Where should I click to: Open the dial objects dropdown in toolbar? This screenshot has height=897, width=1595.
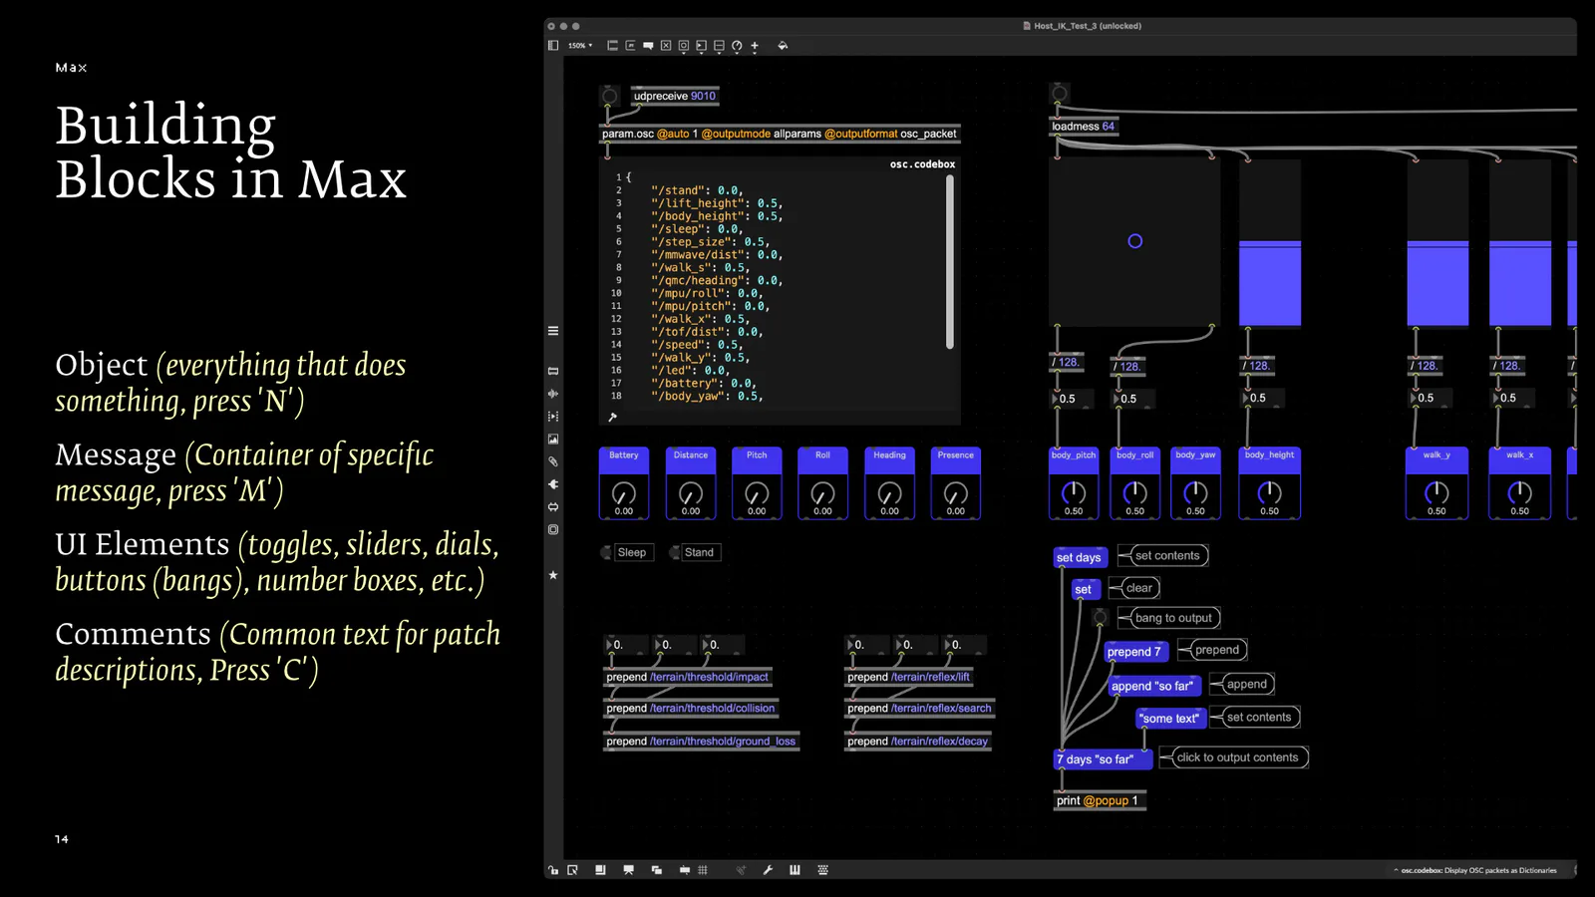[x=737, y=46]
